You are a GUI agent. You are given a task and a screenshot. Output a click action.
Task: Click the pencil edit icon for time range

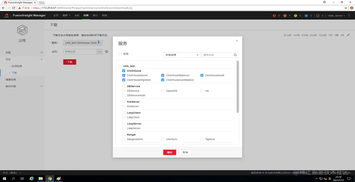point(348,35)
